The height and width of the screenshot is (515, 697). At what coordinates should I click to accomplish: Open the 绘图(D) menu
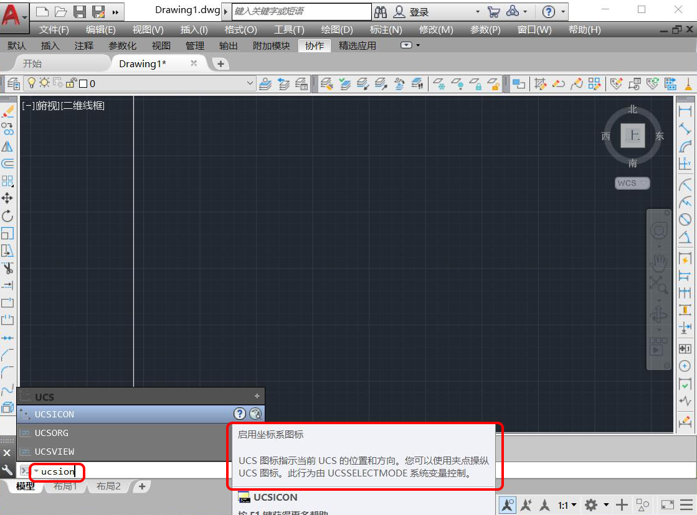pos(337,30)
